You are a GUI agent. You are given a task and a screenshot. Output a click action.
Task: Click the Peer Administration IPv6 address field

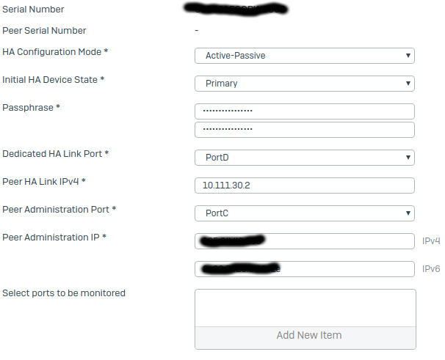coord(305,269)
